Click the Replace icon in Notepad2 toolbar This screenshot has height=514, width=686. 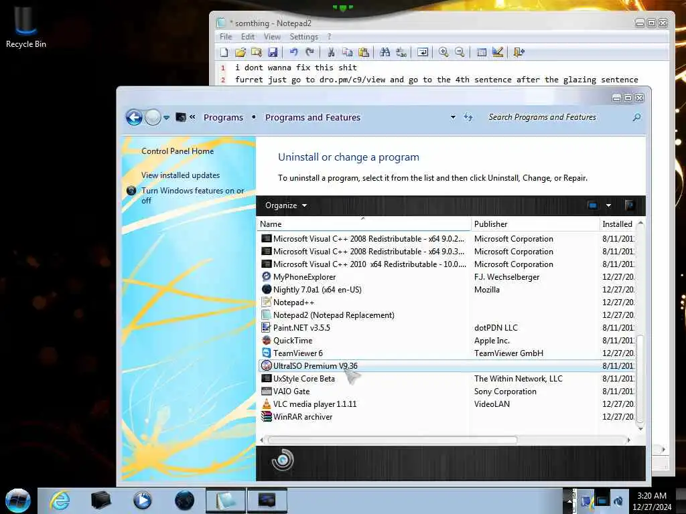click(401, 52)
